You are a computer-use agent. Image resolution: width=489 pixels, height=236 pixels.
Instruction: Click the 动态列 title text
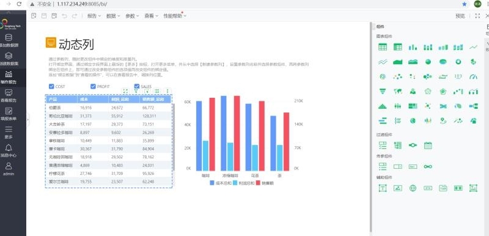point(76,44)
